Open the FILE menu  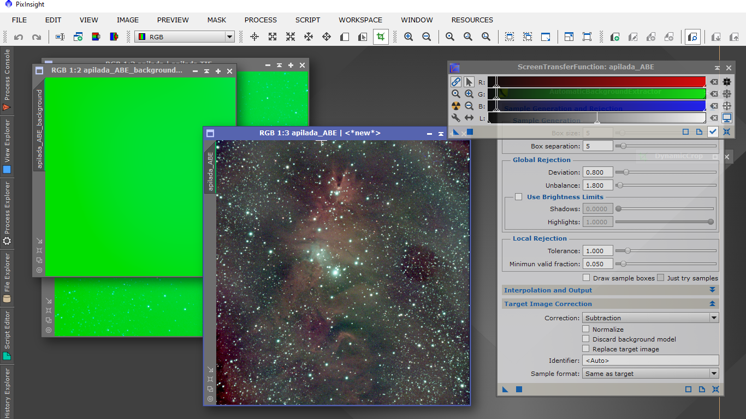pyautogui.click(x=19, y=20)
